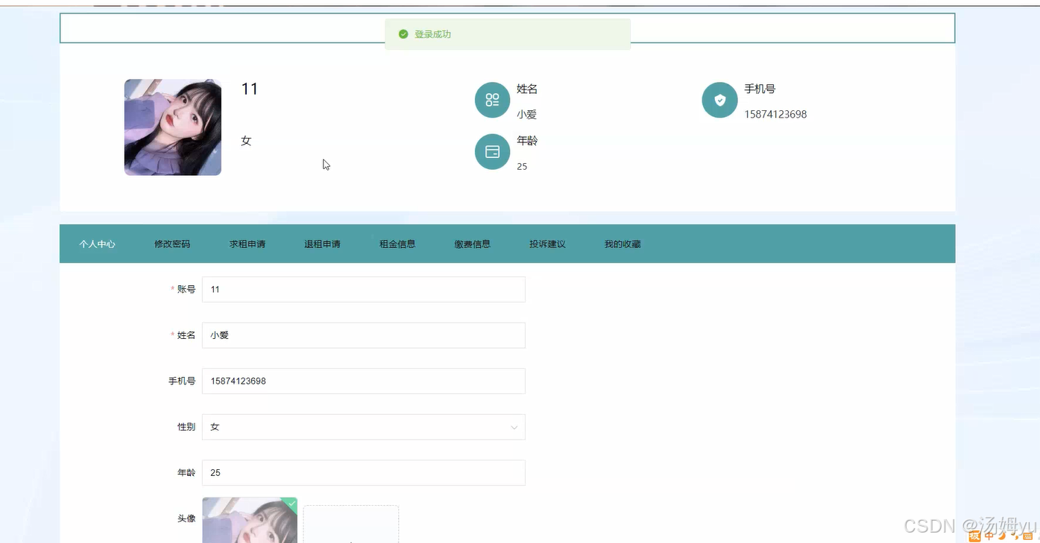Click the 头像 form label
The image size is (1040, 543).
(186, 518)
